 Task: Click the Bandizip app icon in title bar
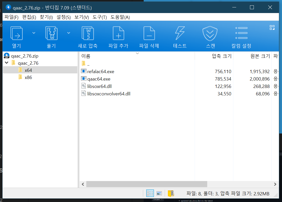(8, 7)
